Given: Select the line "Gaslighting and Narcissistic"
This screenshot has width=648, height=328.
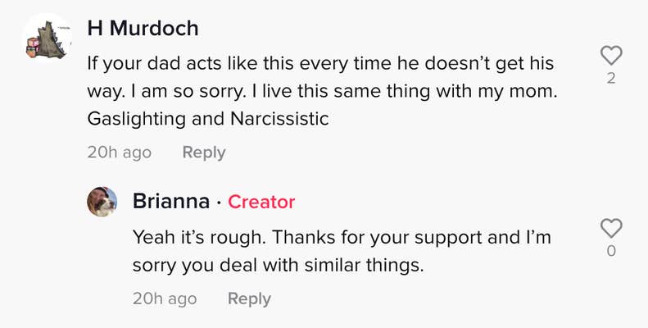Looking at the screenshot, I should pyautogui.click(x=207, y=118).
